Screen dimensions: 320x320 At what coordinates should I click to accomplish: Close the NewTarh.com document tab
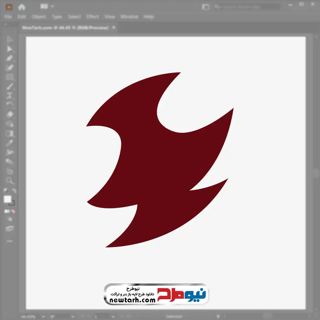point(114,28)
